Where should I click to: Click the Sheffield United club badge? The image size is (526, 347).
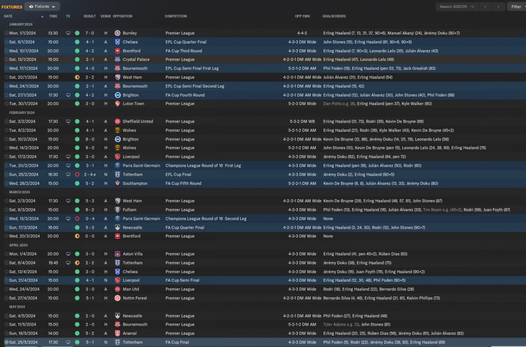[118, 122]
